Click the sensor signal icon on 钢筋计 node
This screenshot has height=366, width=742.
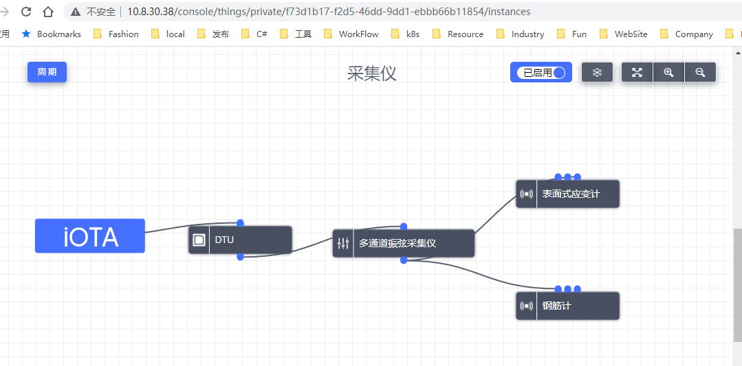pyautogui.click(x=527, y=306)
